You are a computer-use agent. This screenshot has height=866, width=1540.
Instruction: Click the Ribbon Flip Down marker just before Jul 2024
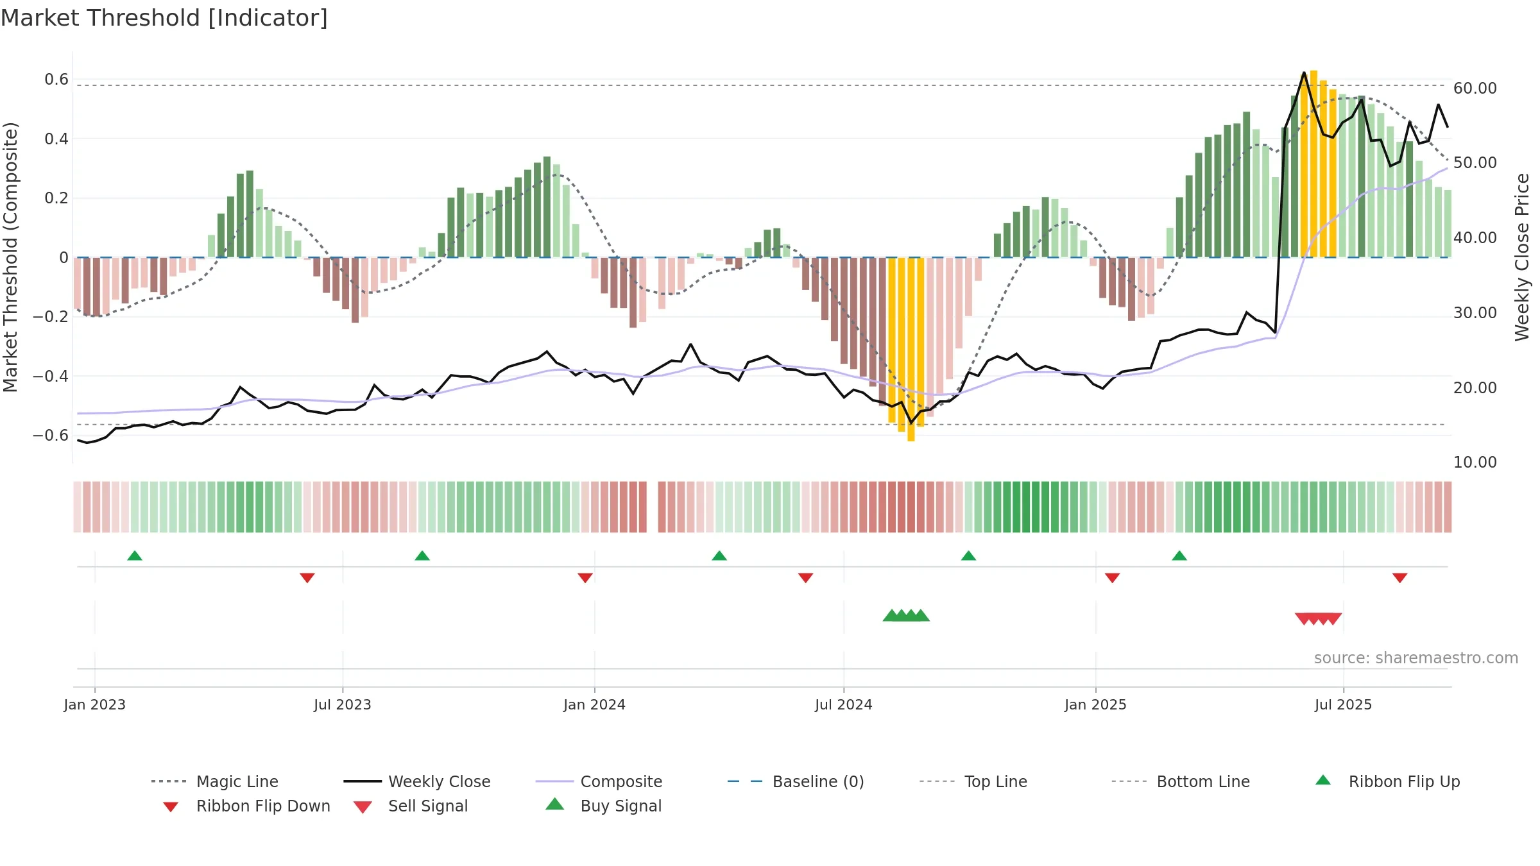(806, 578)
